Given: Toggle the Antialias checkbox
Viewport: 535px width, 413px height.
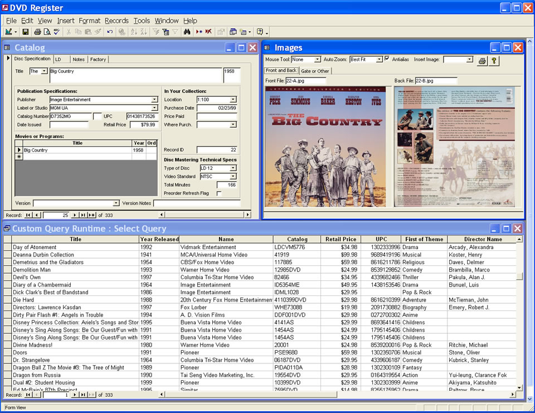Looking at the screenshot, I should coord(387,59).
